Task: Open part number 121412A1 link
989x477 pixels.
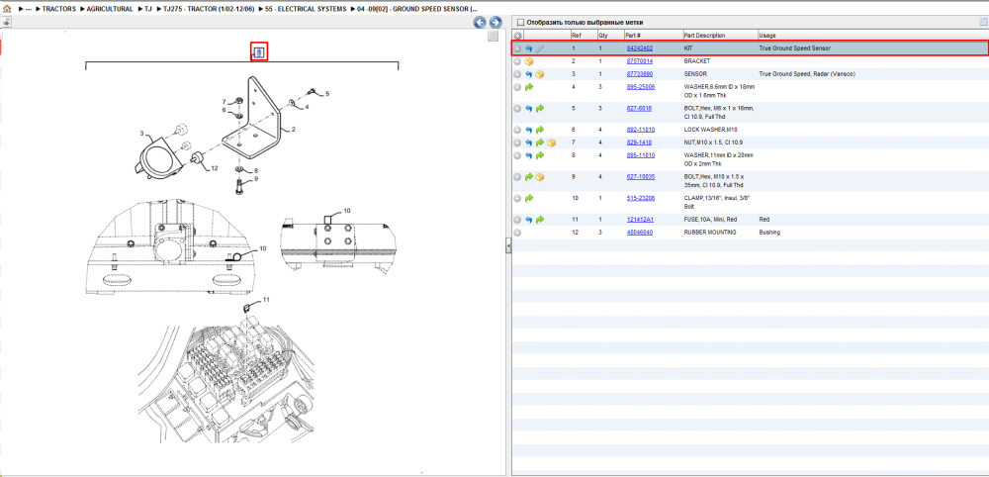Action: click(x=640, y=220)
